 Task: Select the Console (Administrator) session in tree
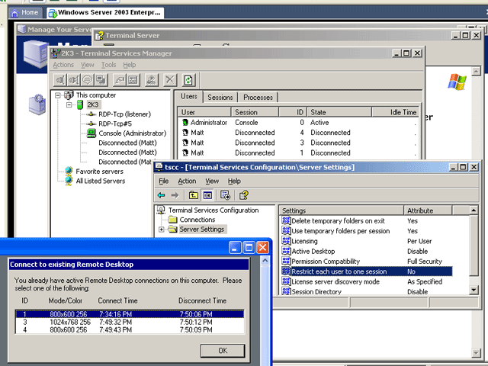click(132, 133)
